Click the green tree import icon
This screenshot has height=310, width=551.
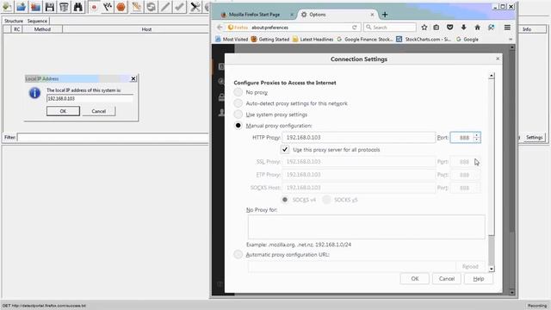tap(7, 7)
